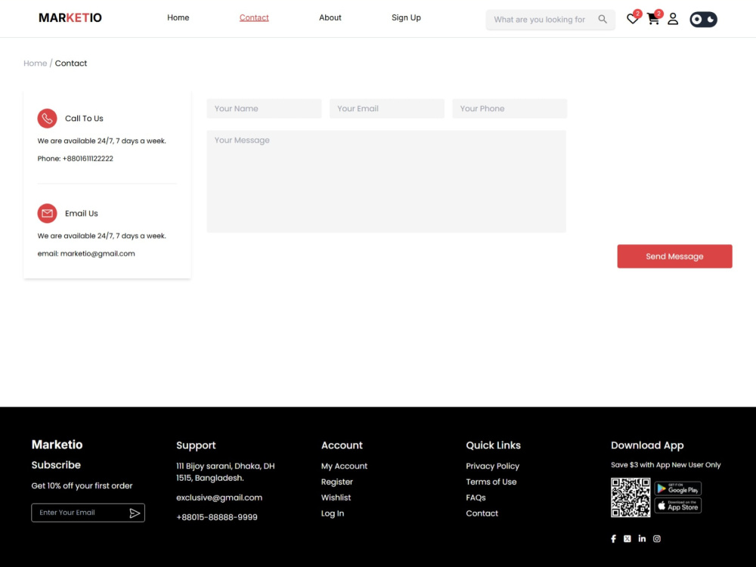
Task: Open the shopping cart icon
Action: (x=653, y=20)
